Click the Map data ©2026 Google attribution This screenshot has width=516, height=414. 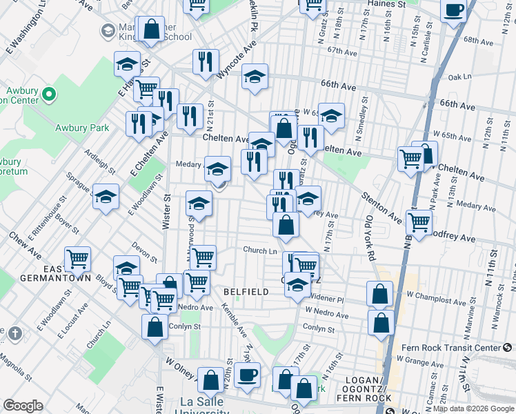(x=473, y=408)
